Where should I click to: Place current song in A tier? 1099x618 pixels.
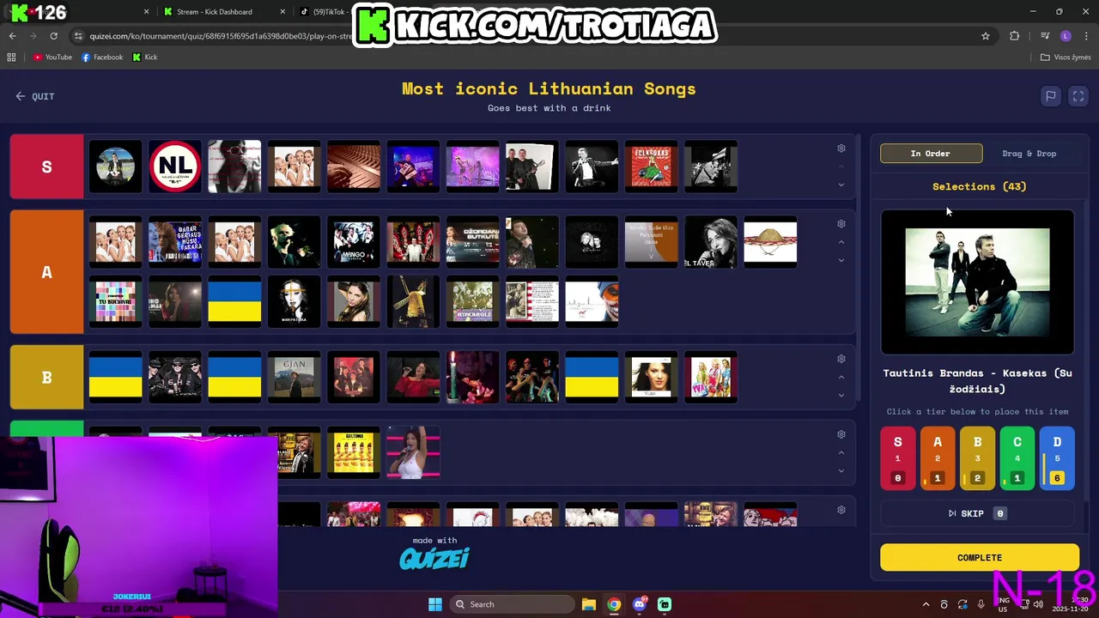(938, 458)
